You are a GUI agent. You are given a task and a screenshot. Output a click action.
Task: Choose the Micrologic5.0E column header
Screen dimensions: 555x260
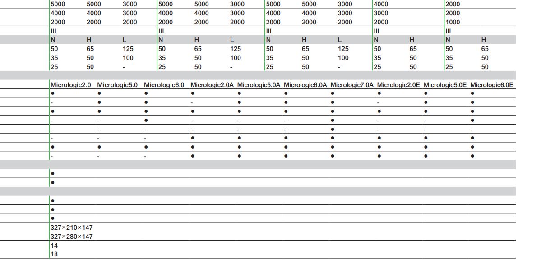pyautogui.click(x=445, y=85)
